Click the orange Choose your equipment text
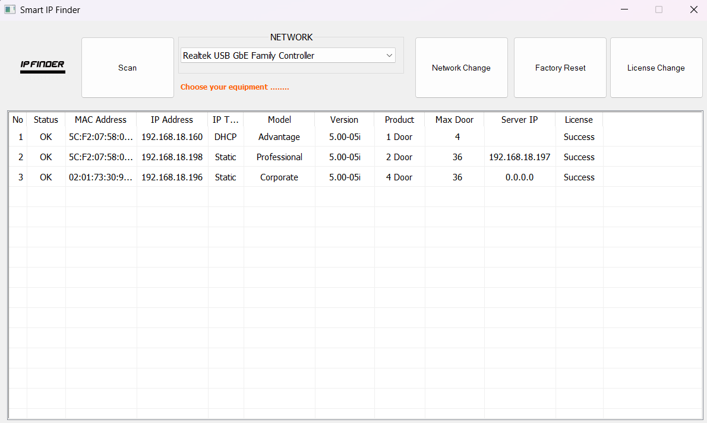The image size is (707, 423). coord(235,87)
